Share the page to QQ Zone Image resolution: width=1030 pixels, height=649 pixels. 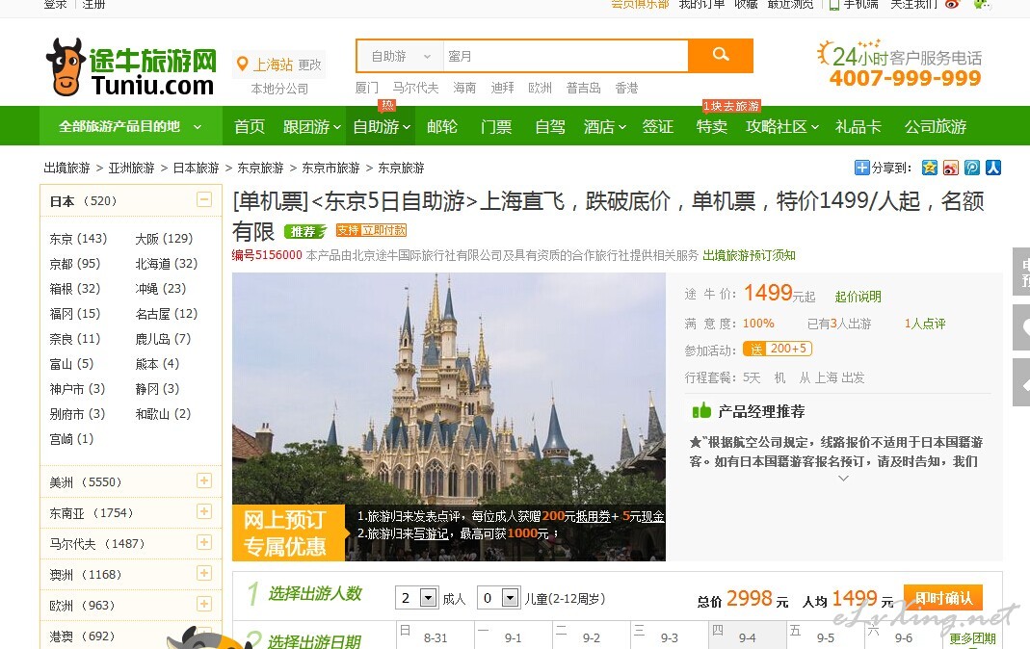(930, 168)
